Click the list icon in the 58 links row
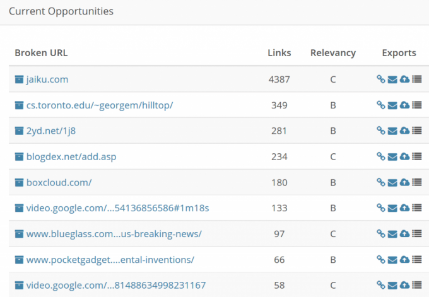The width and height of the screenshot is (429, 297). click(x=417, y=285)
